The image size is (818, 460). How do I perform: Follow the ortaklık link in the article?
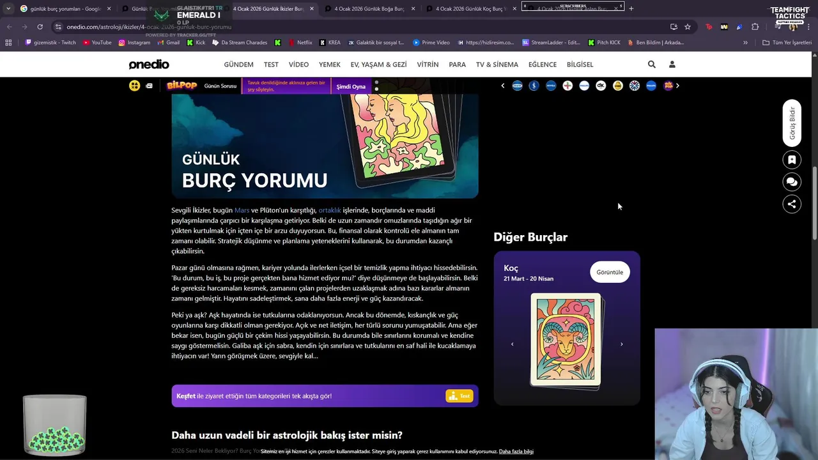coord(330,210)
